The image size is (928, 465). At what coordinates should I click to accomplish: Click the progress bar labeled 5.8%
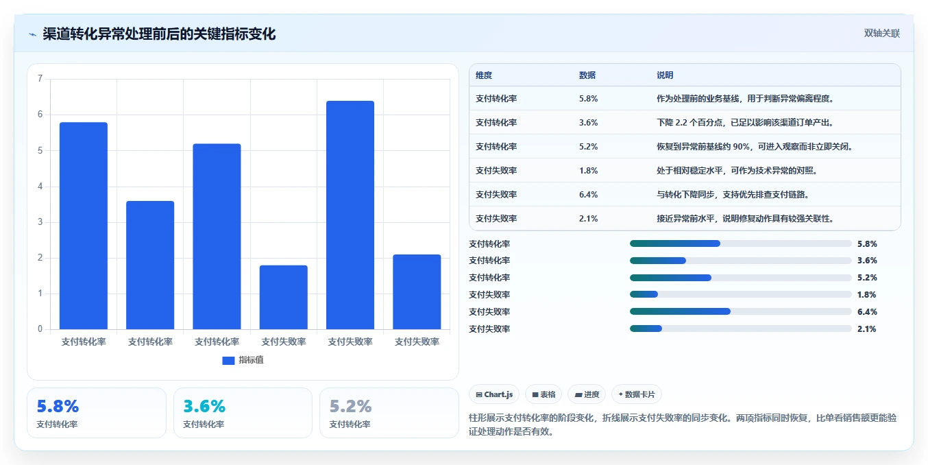741,243
